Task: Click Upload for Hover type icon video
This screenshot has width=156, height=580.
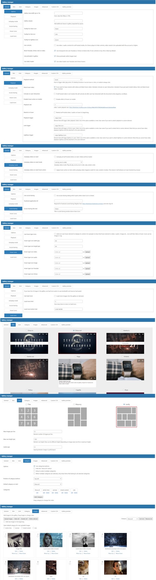Action: (87, 252)
